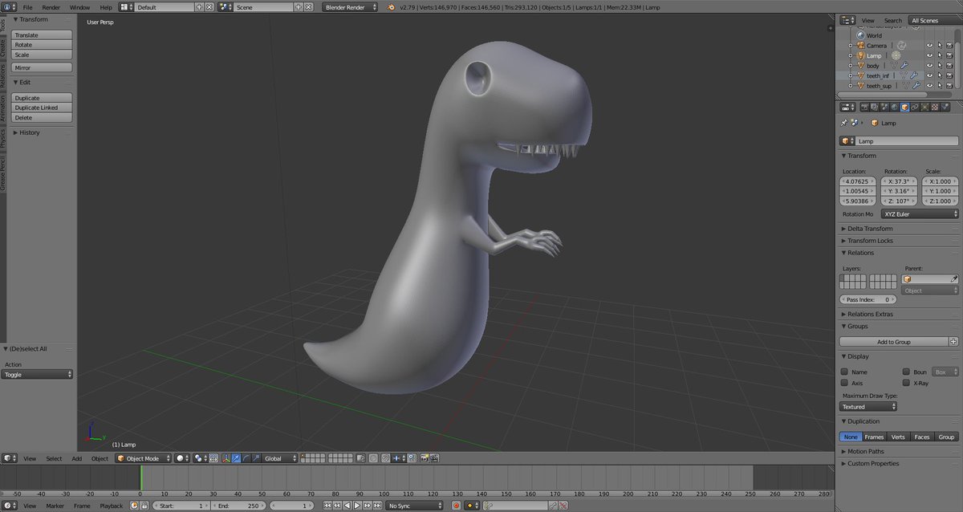The image size is (963, 512).
Task: Enable the Boun display checkbox
Action: 906,372
